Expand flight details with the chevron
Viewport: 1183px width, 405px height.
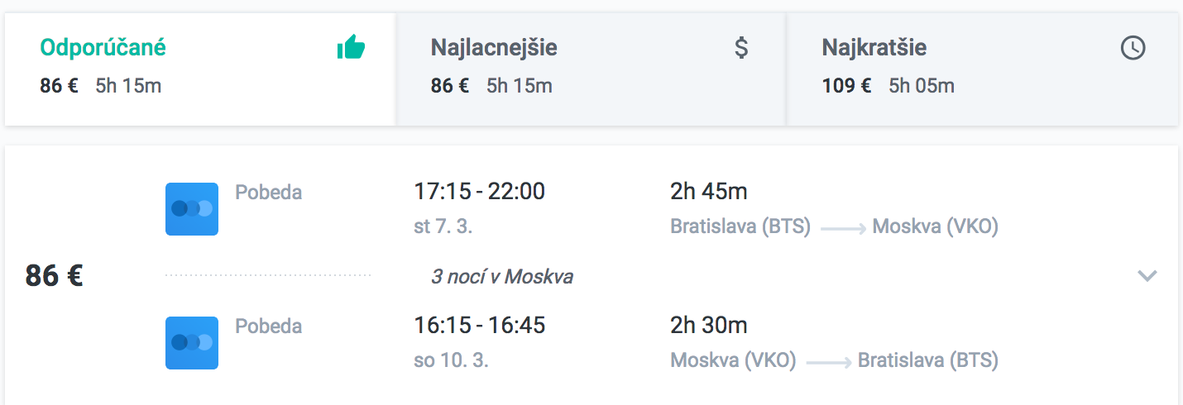1147,275
